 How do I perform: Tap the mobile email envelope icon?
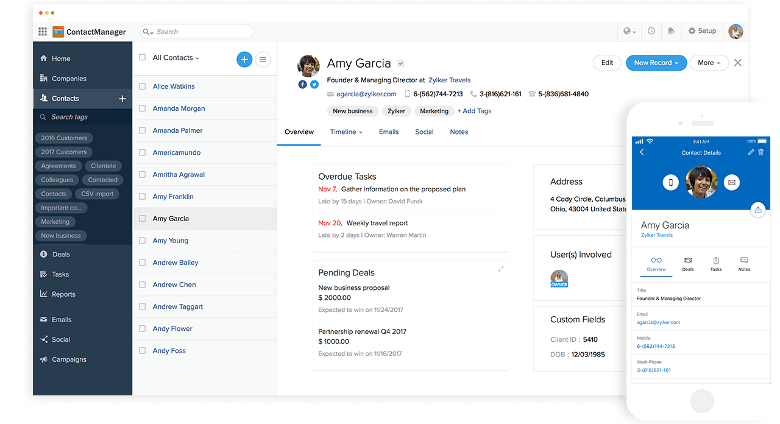click(x=732, y=182)
